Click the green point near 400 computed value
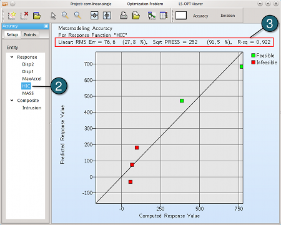Image resolution: width=281 pixels, height=225 pixels. [x=182, y=101]
